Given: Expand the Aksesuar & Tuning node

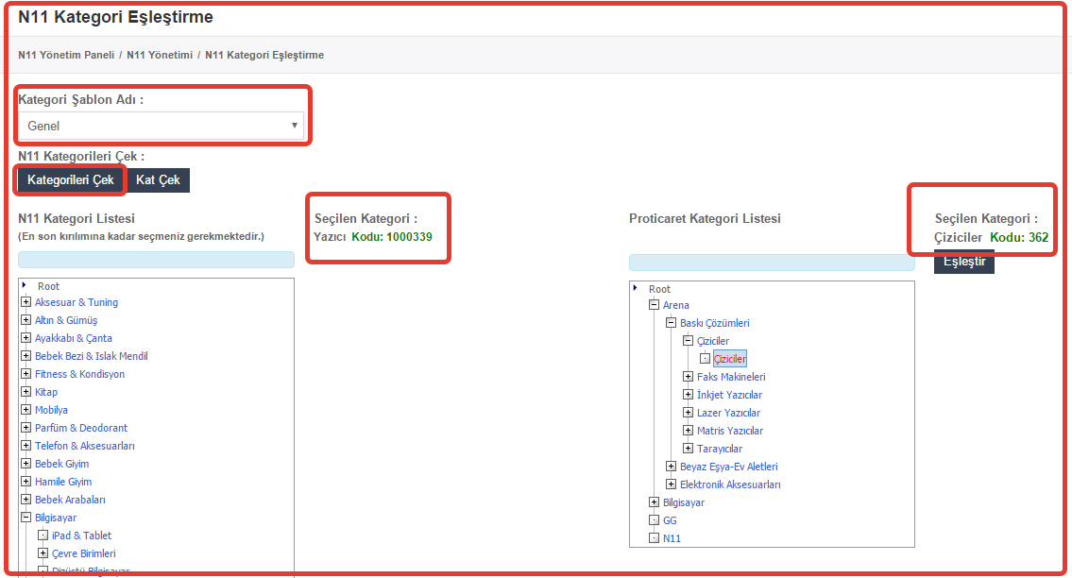Looking at the screenshot, I should (x=26, y=301).
